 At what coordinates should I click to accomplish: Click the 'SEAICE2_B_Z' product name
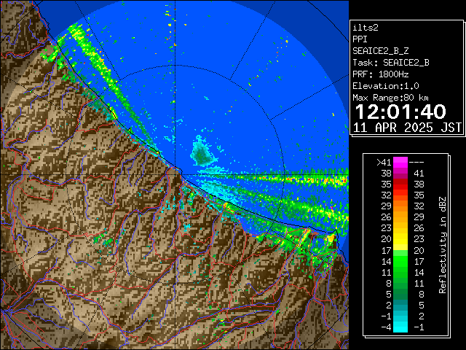(380, 51)
